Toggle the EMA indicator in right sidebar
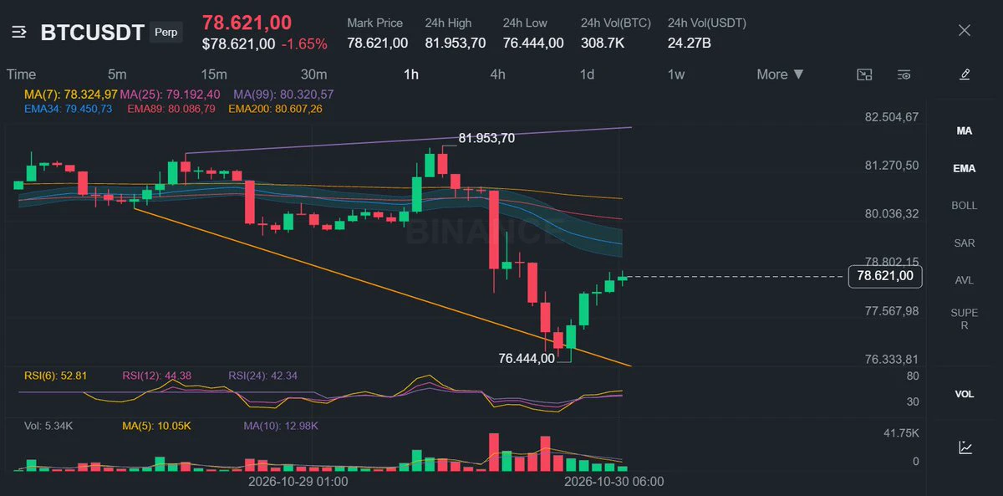The width and height of the screenshot is (1003, 496). 965,168
